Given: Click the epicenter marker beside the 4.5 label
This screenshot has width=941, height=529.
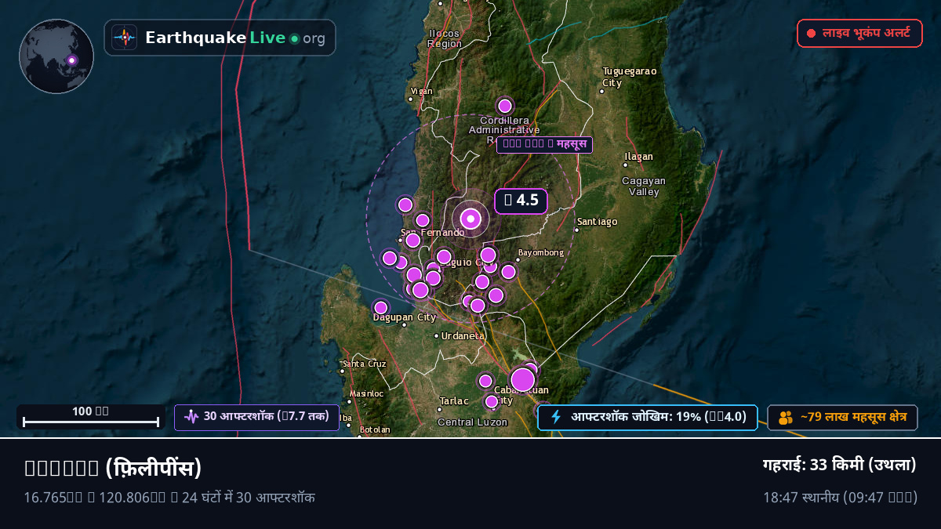Looking at the screenshot, I should pos(470,219).
